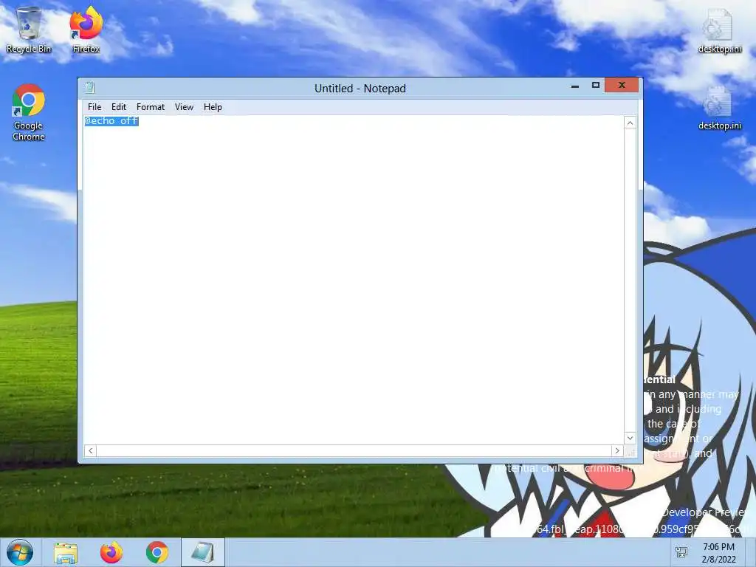The image size is (756, 567).
Task: Select the lower desktop.ini file icon
Action: (x=719, y=108)
